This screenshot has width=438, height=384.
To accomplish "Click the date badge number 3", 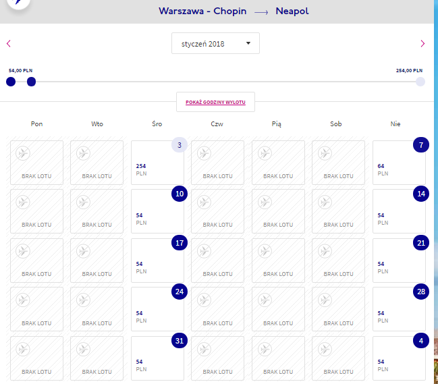I will pyautogui.click(x=180, y=145).
